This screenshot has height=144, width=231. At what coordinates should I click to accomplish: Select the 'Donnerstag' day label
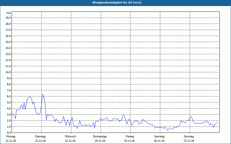(100, 137)
